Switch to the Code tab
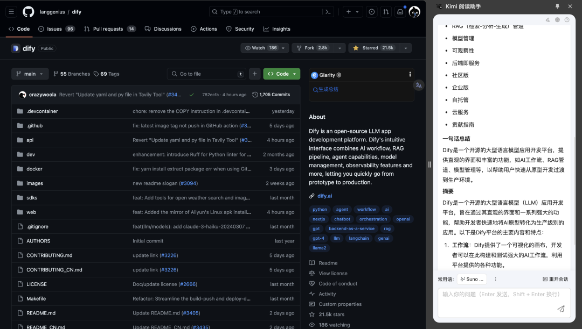 (19, 29)
